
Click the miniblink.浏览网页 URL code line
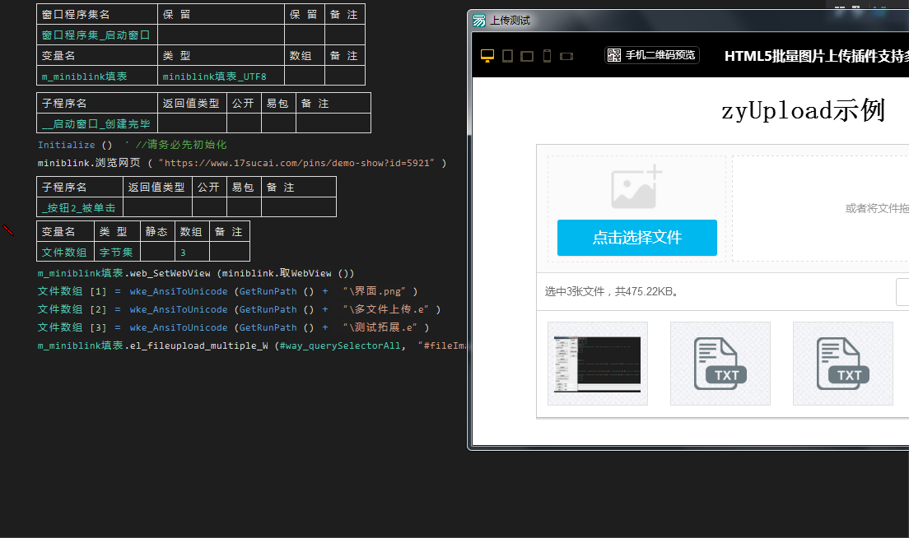pos(241,163)
